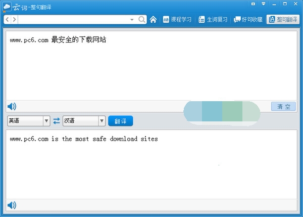This screenshot has height=217, width=303.
Task: Select the 整句翻译 tab
Action: [x=282, y=20]
